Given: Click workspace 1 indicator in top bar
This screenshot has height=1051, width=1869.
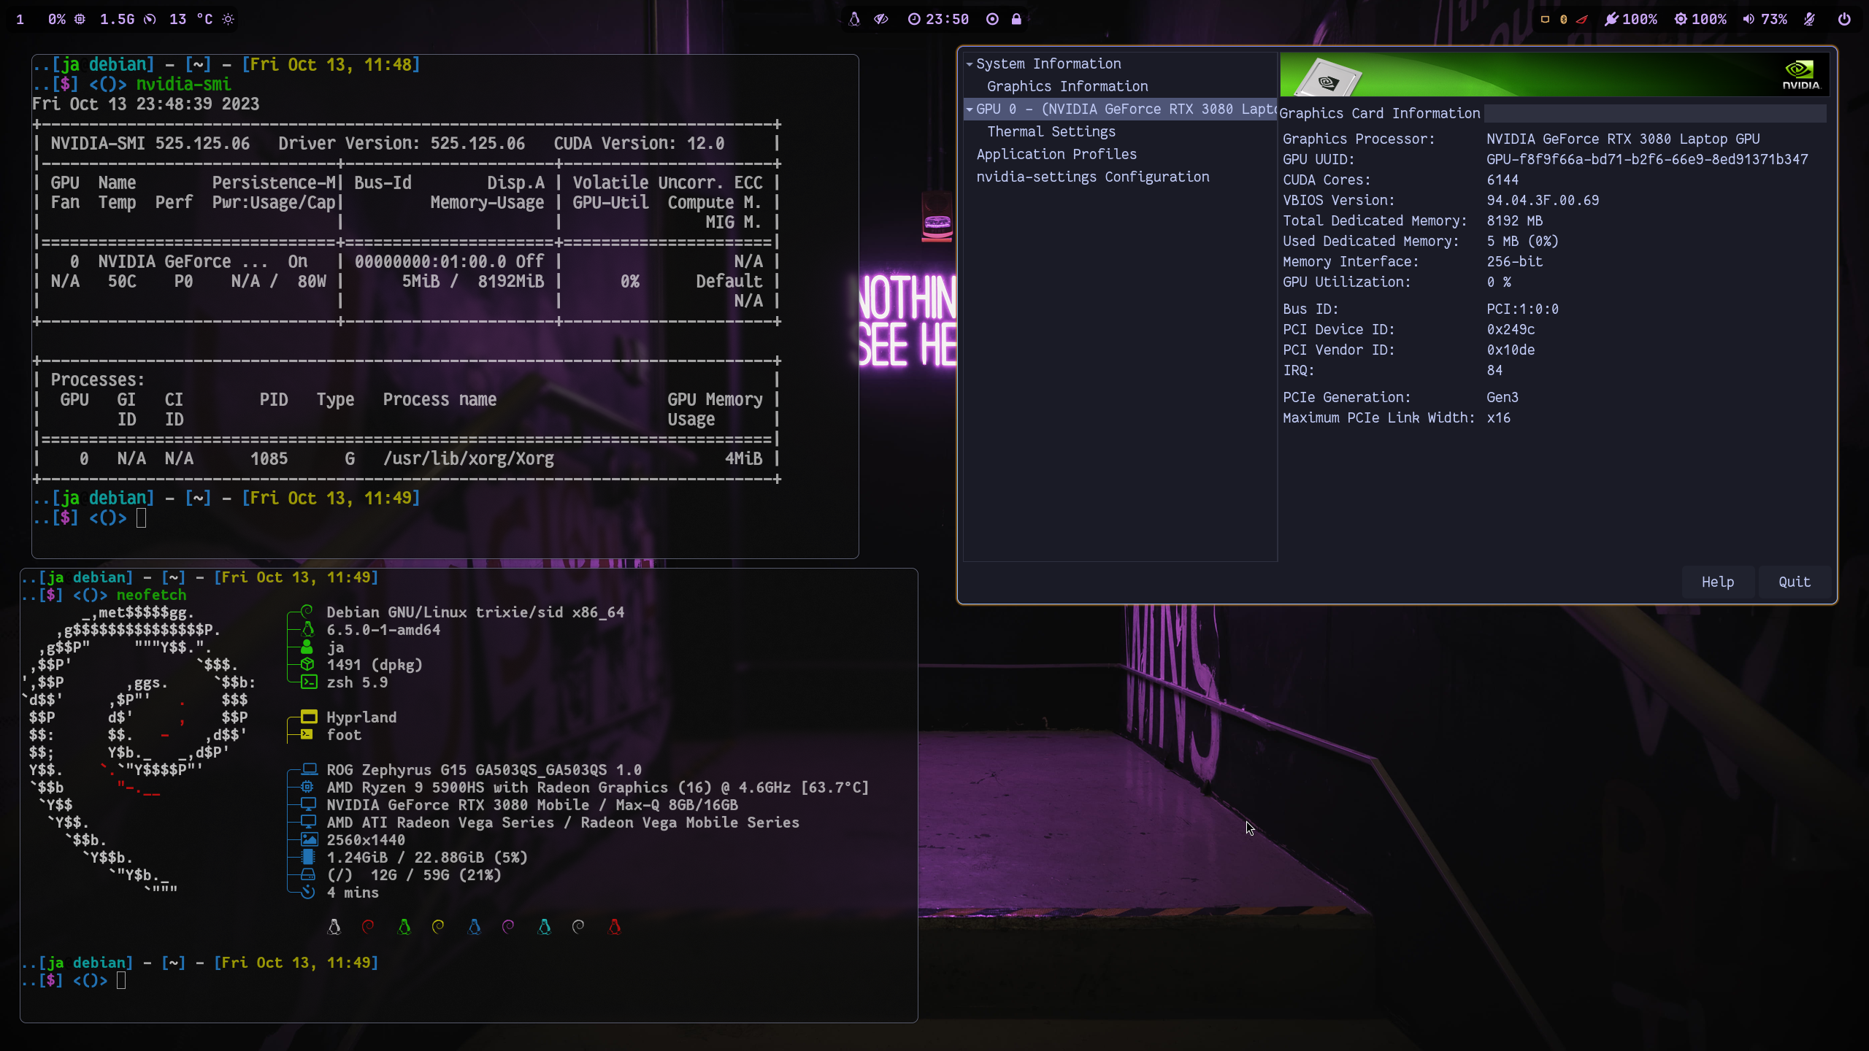Looking at the screenshot, I should [20, 20].
